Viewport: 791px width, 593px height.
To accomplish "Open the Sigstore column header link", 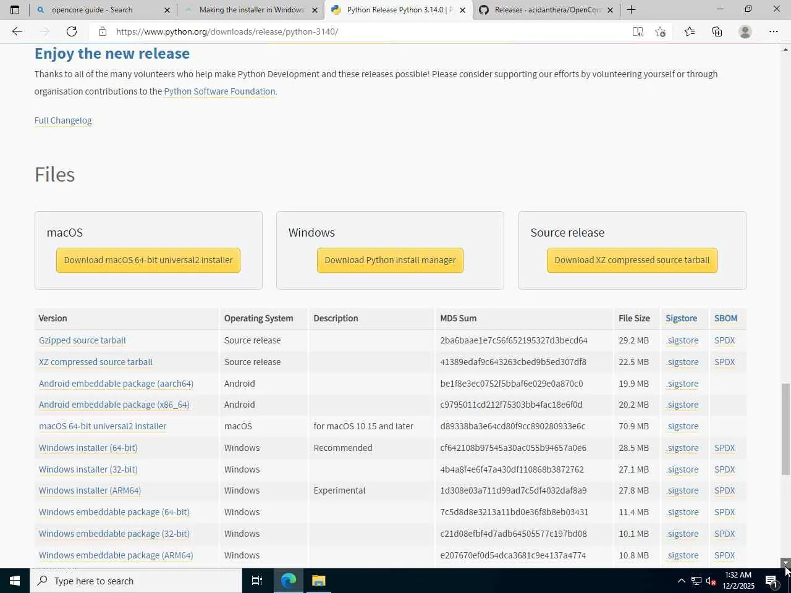I will point(681,318).
